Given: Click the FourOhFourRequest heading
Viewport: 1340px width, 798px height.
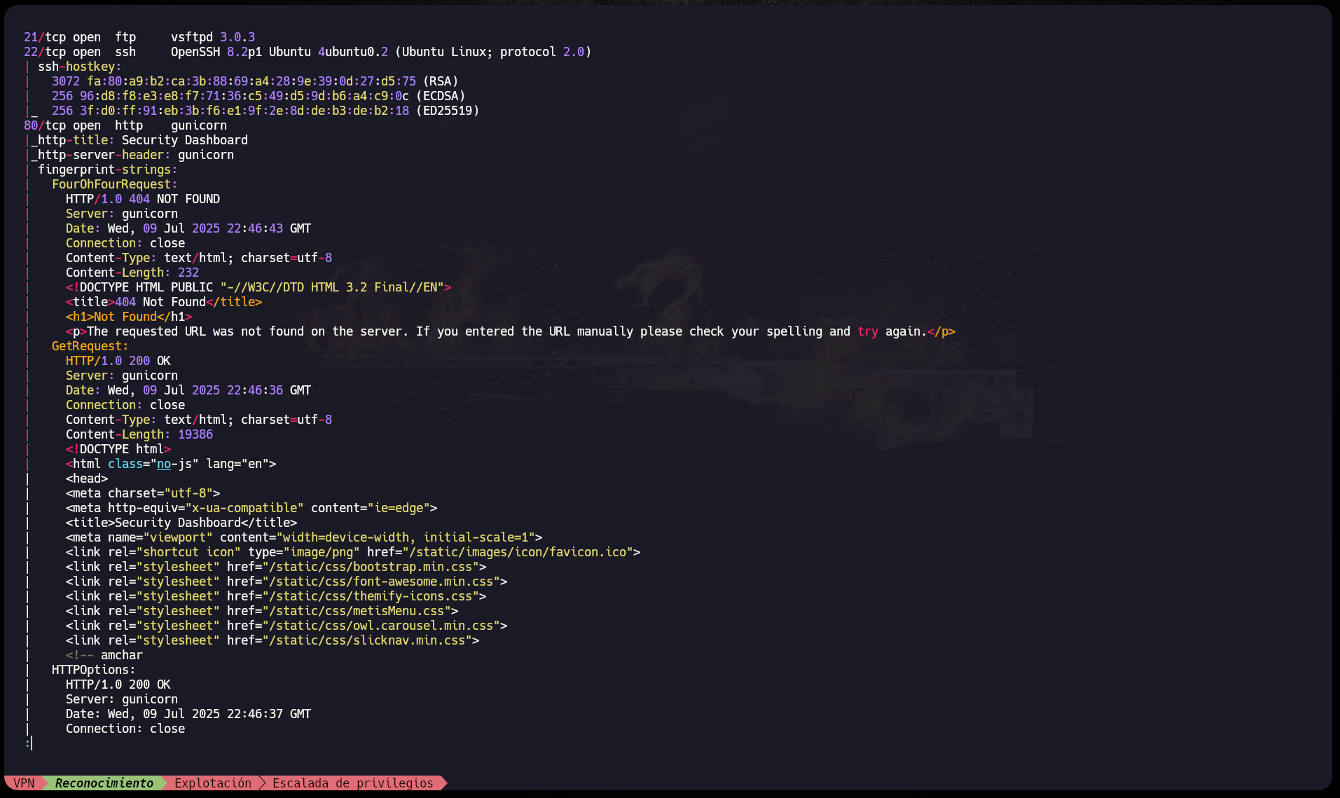Looking at the screenshot, I should coord(114,184).
